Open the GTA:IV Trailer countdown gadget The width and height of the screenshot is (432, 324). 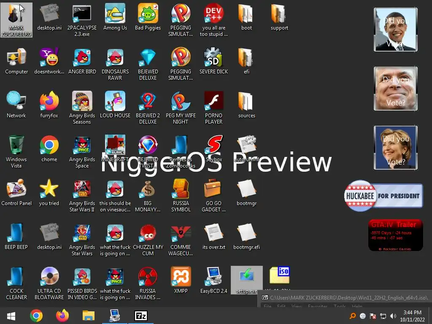point(396,235)
